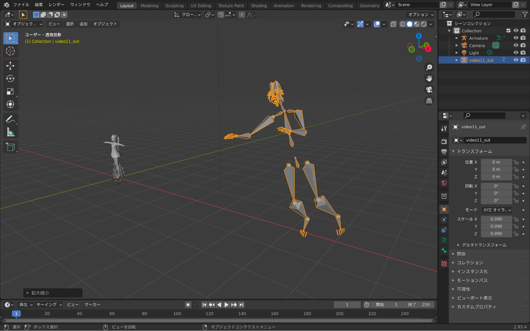Jump to the timeline start frame
The width and height of the screenshot is (530, 331).
[x=204, y=305]
